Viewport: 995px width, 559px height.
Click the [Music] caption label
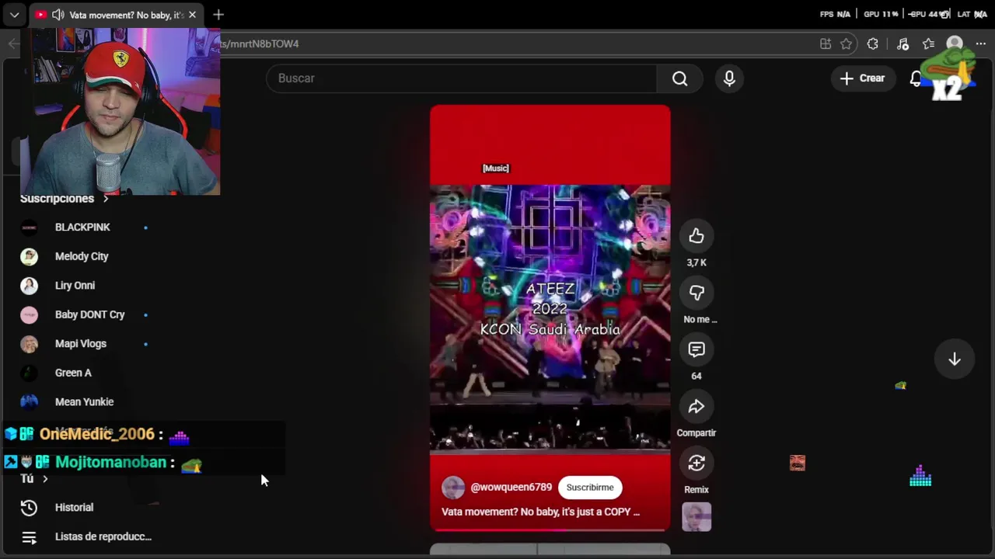tap(496, 168)
